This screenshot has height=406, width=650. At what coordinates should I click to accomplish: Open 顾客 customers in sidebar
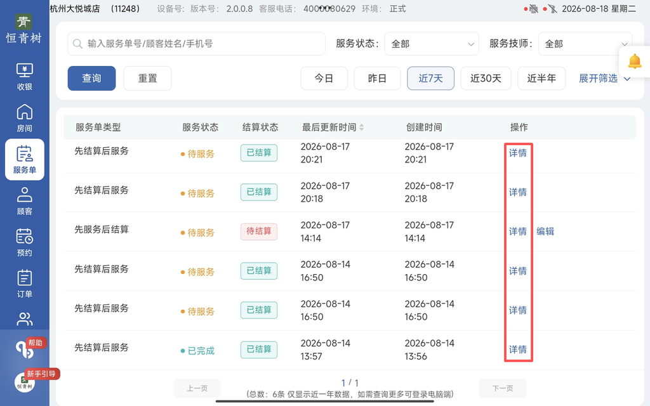click(25, 201)
